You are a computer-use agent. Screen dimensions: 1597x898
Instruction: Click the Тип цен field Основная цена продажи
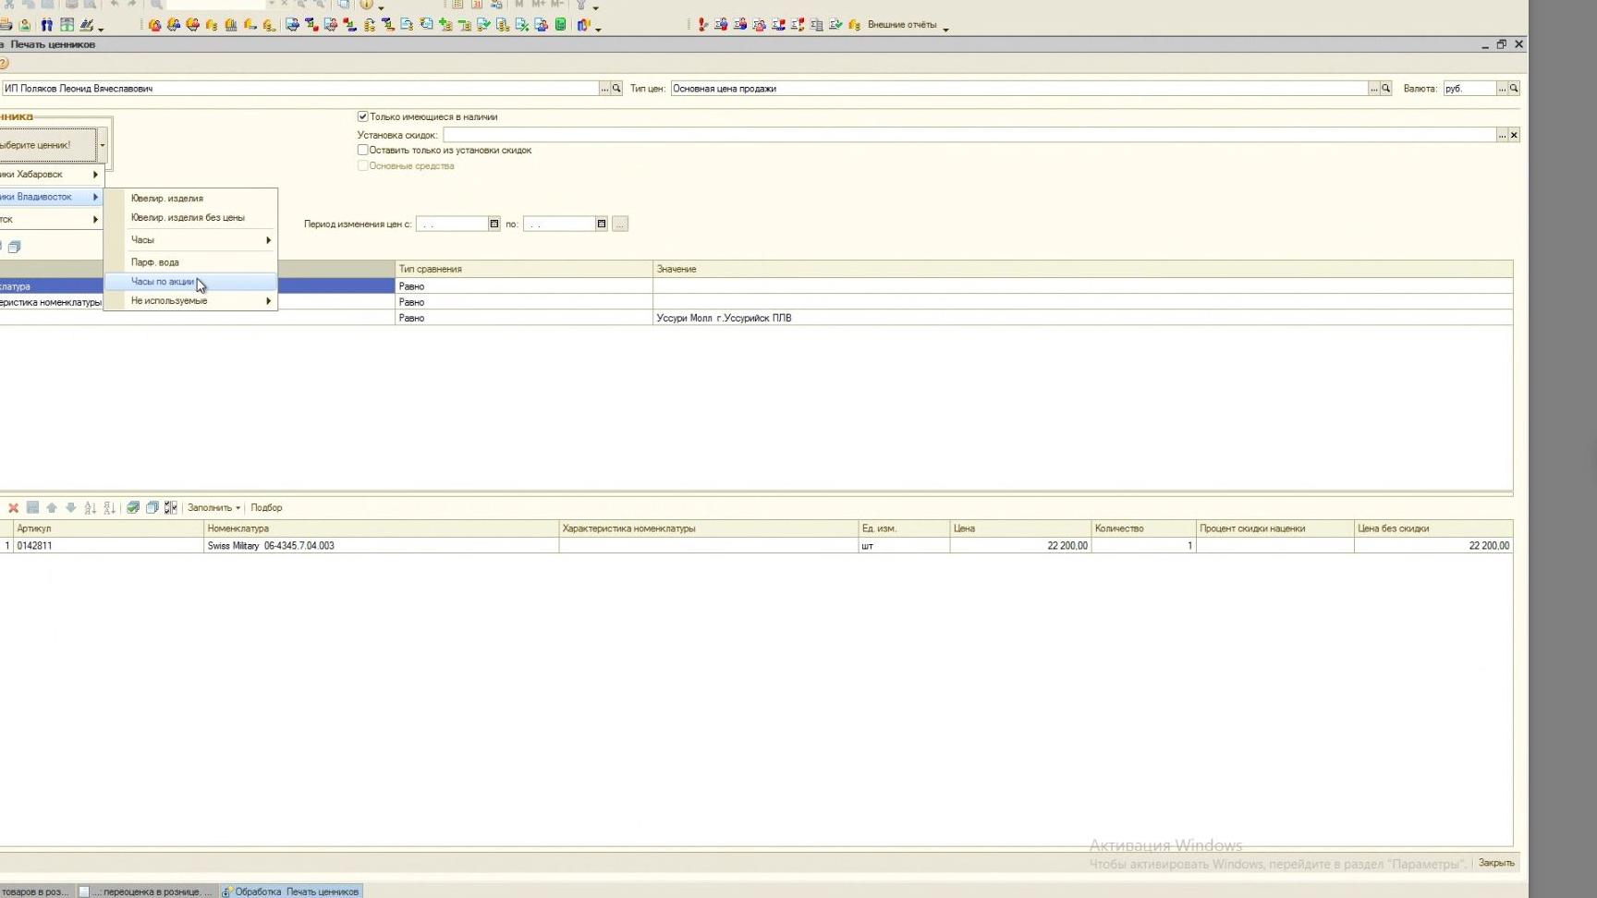pyautogui.click(x=1019, y=89)
